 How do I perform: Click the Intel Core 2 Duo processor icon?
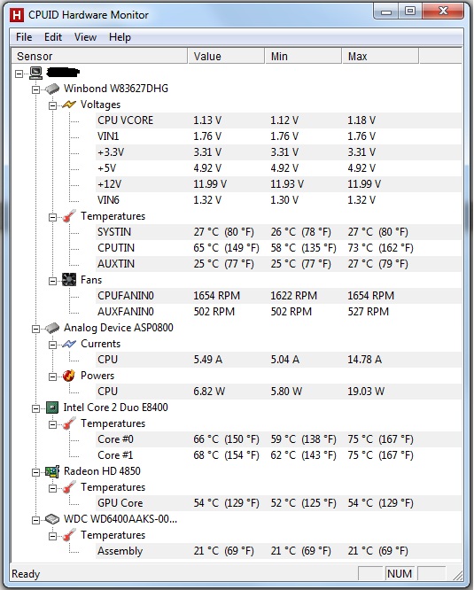click(52, 408)
